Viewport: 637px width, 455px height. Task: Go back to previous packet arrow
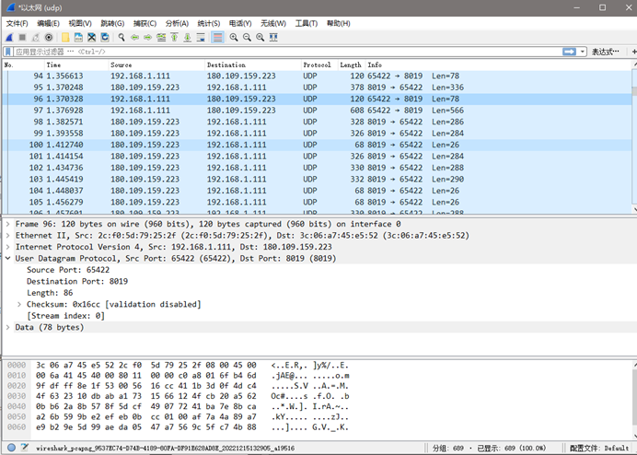[x=134, y=38]
